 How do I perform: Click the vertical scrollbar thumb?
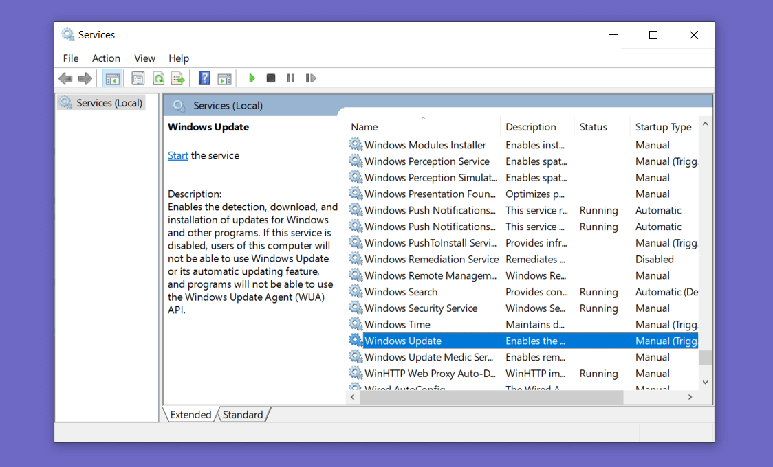(x=705, y=357)
